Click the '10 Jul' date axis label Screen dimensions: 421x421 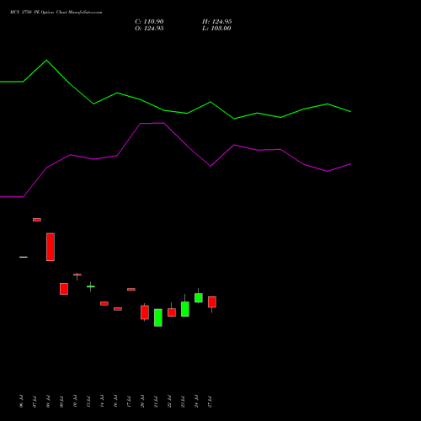click(x=75, y=402)
